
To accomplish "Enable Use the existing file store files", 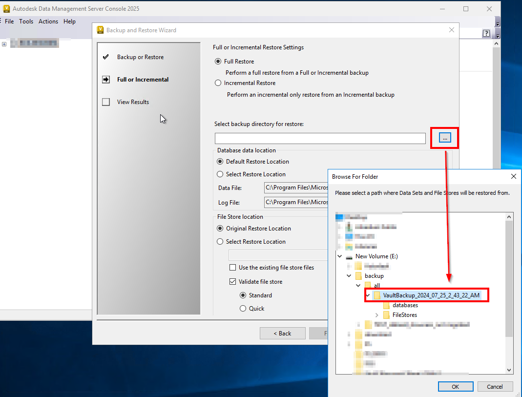I will (x=233, y=267).
